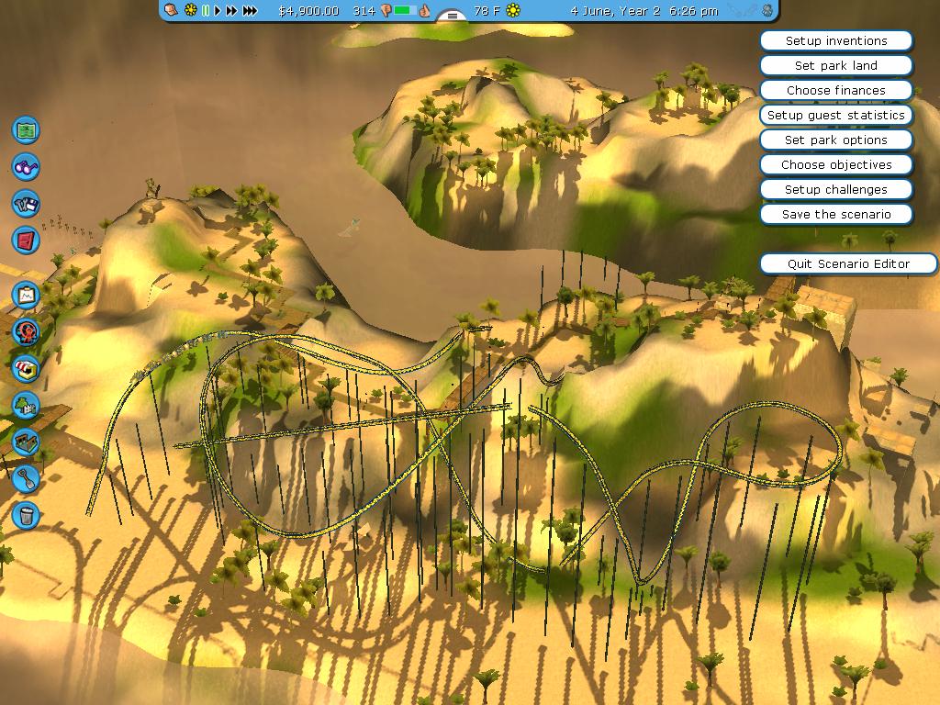
Task: Open the paths and buildings icon
Action: (26, 442)
